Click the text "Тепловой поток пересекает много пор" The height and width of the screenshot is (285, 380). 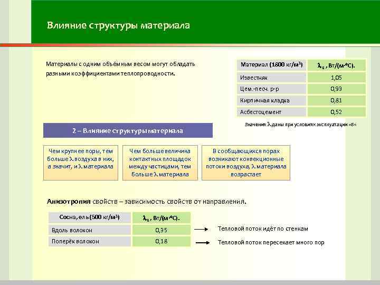click(x=271, y=242)
